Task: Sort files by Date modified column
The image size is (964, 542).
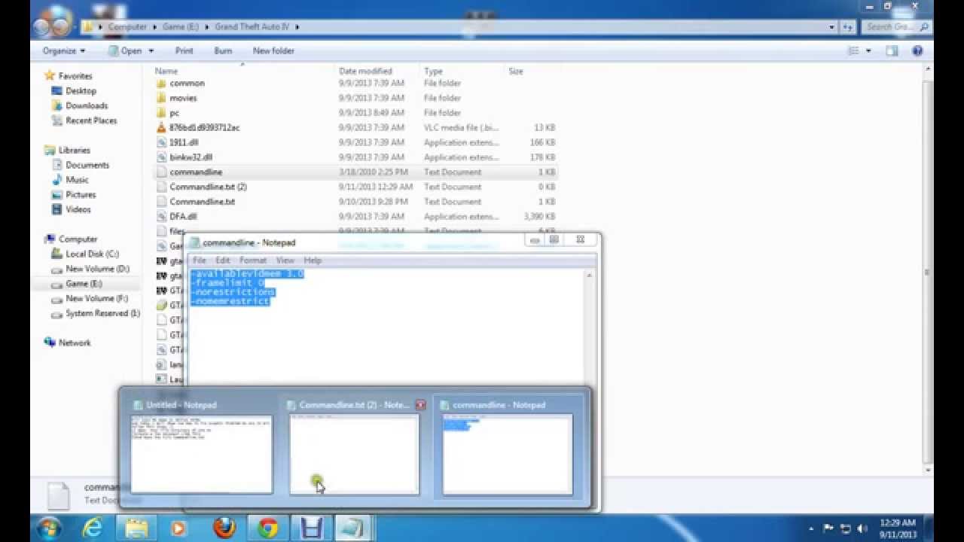Action: tap(365, 71)
